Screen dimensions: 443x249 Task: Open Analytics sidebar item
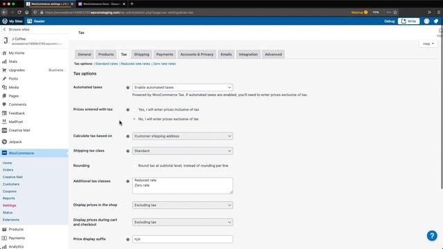click(x=16, y=246)
